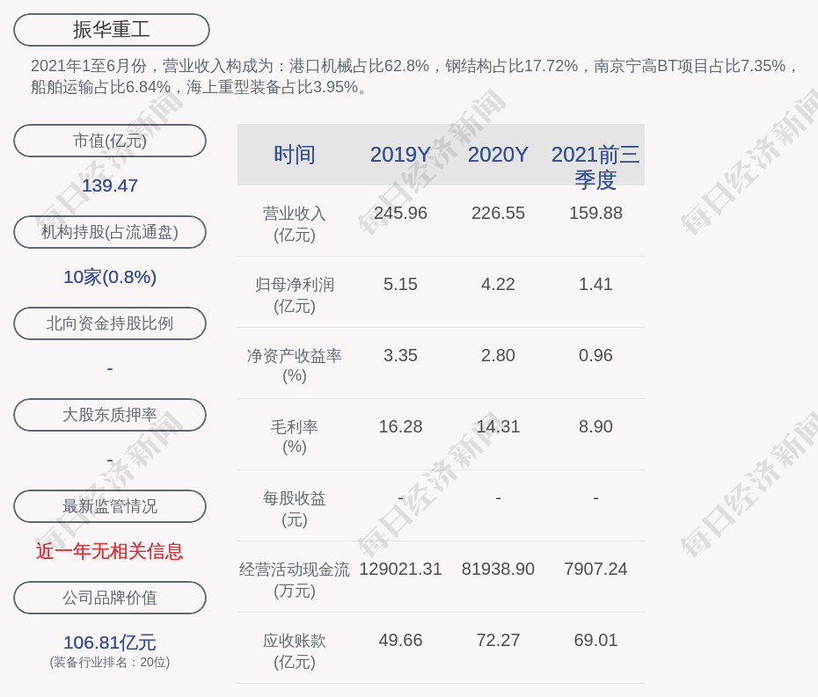
Task: Select the 归母净利润(亿元) row label
Action: 295,295
